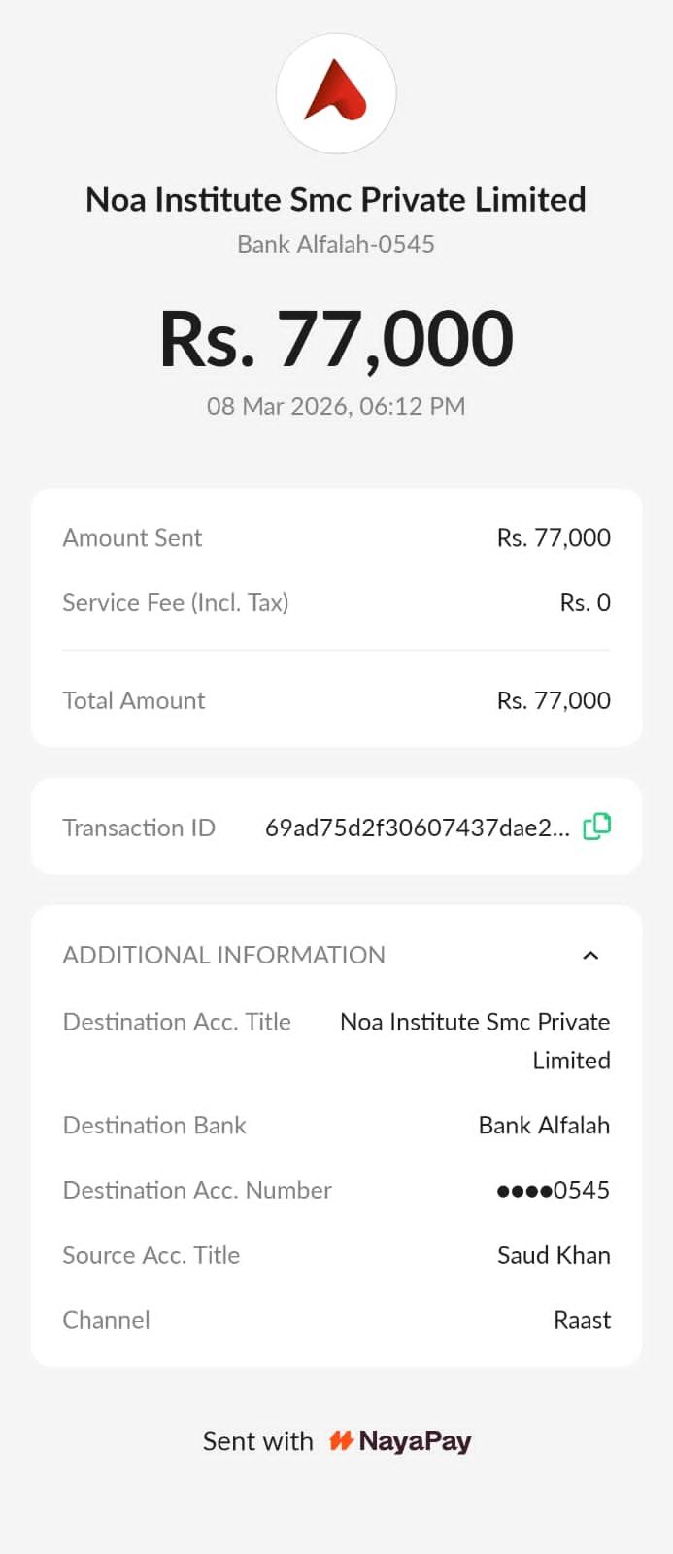This screenshot has height=1554, width=673.
Task: Click the Destination Bank value Bank Alfalah
Action: point(544,1126)
